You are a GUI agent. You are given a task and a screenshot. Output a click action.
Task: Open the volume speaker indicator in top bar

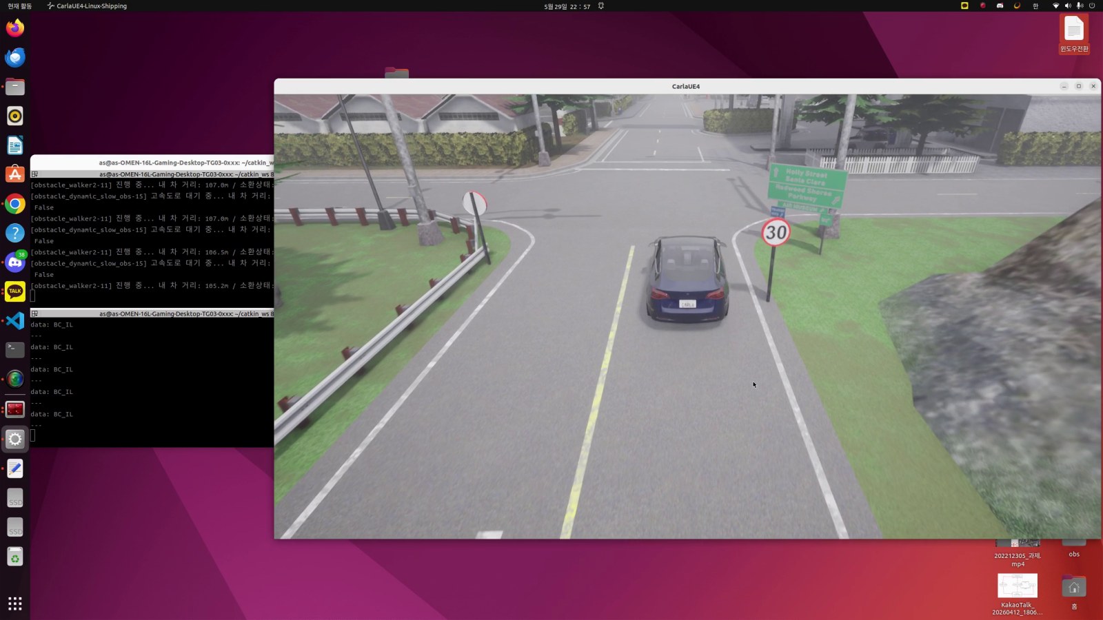pos(1068,6)
